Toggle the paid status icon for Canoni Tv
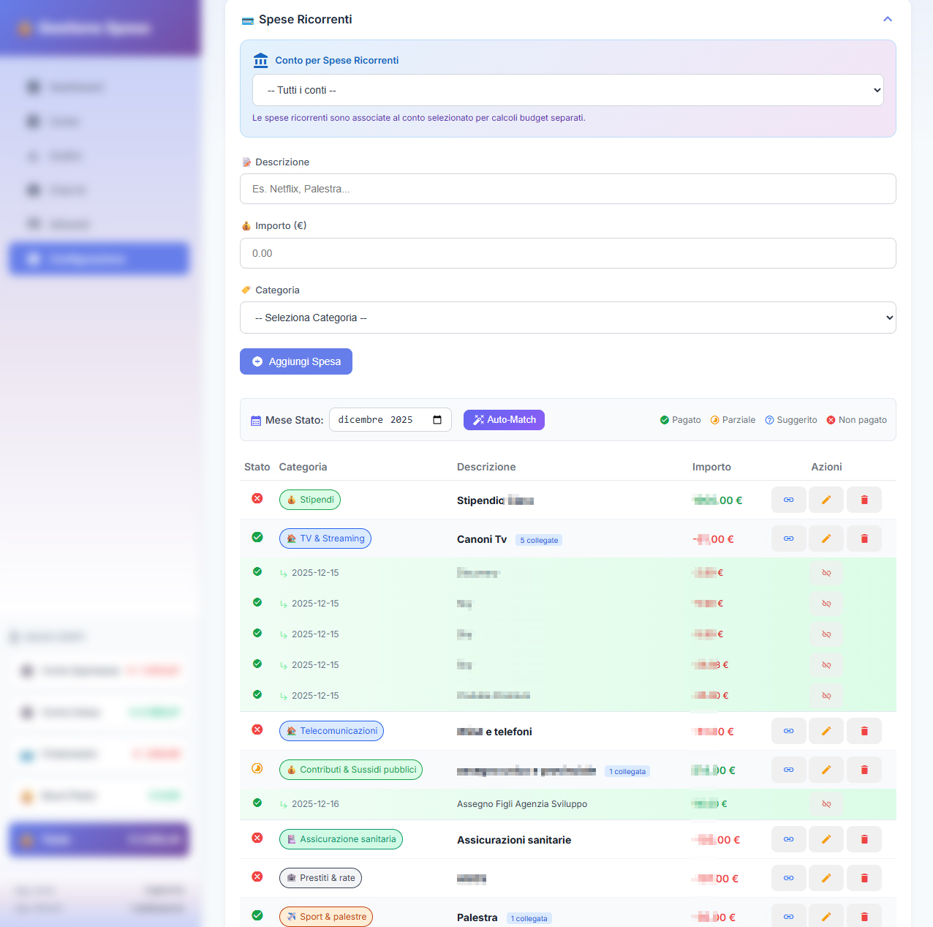 pos(257,537)
